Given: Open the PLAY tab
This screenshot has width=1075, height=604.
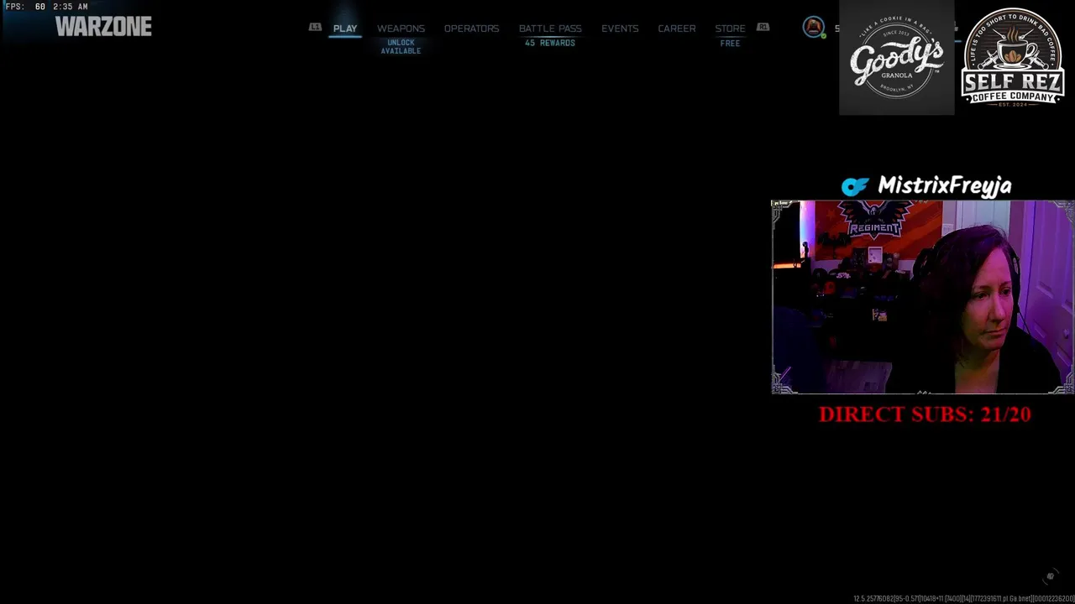Looking at the screenshot, I should (345, 29).
